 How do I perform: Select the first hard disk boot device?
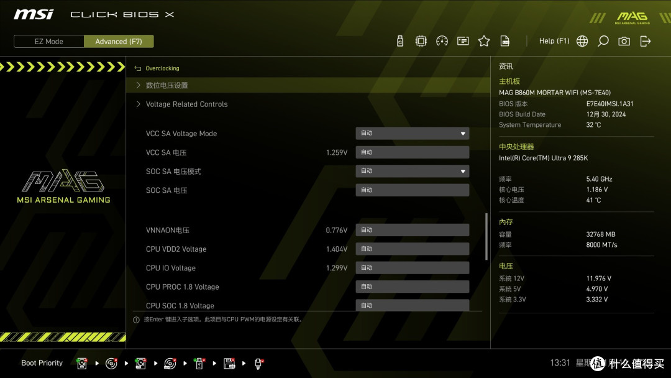[x=82, y=364]
